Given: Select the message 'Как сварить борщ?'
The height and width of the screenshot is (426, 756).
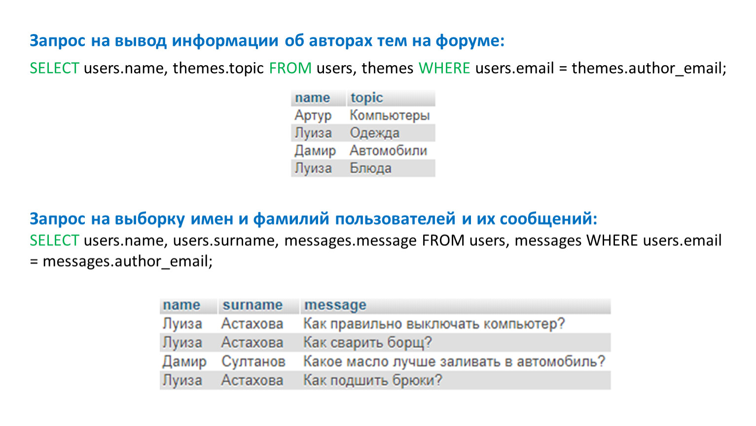Looking at the screenshot, I should point(367,343).
